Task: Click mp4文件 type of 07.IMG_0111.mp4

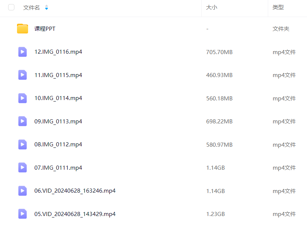Action: pos(284,168)
